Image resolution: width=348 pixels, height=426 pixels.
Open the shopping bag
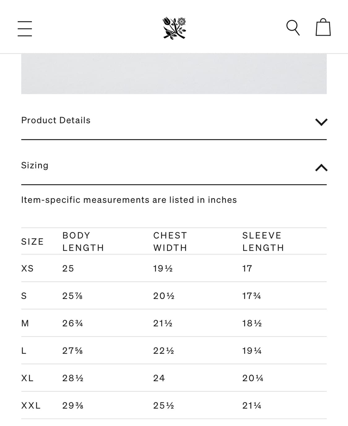coord(323,28)
